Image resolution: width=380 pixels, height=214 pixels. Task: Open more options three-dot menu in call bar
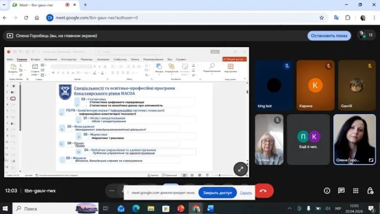112,191
